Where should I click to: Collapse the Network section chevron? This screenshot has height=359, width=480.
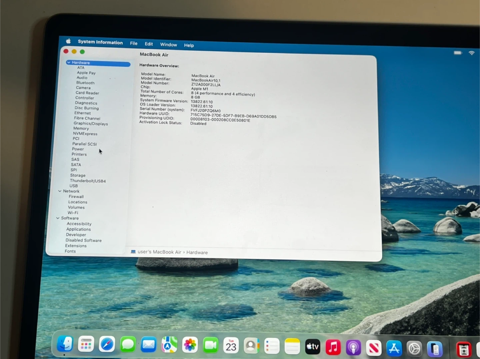pos(60,191)
